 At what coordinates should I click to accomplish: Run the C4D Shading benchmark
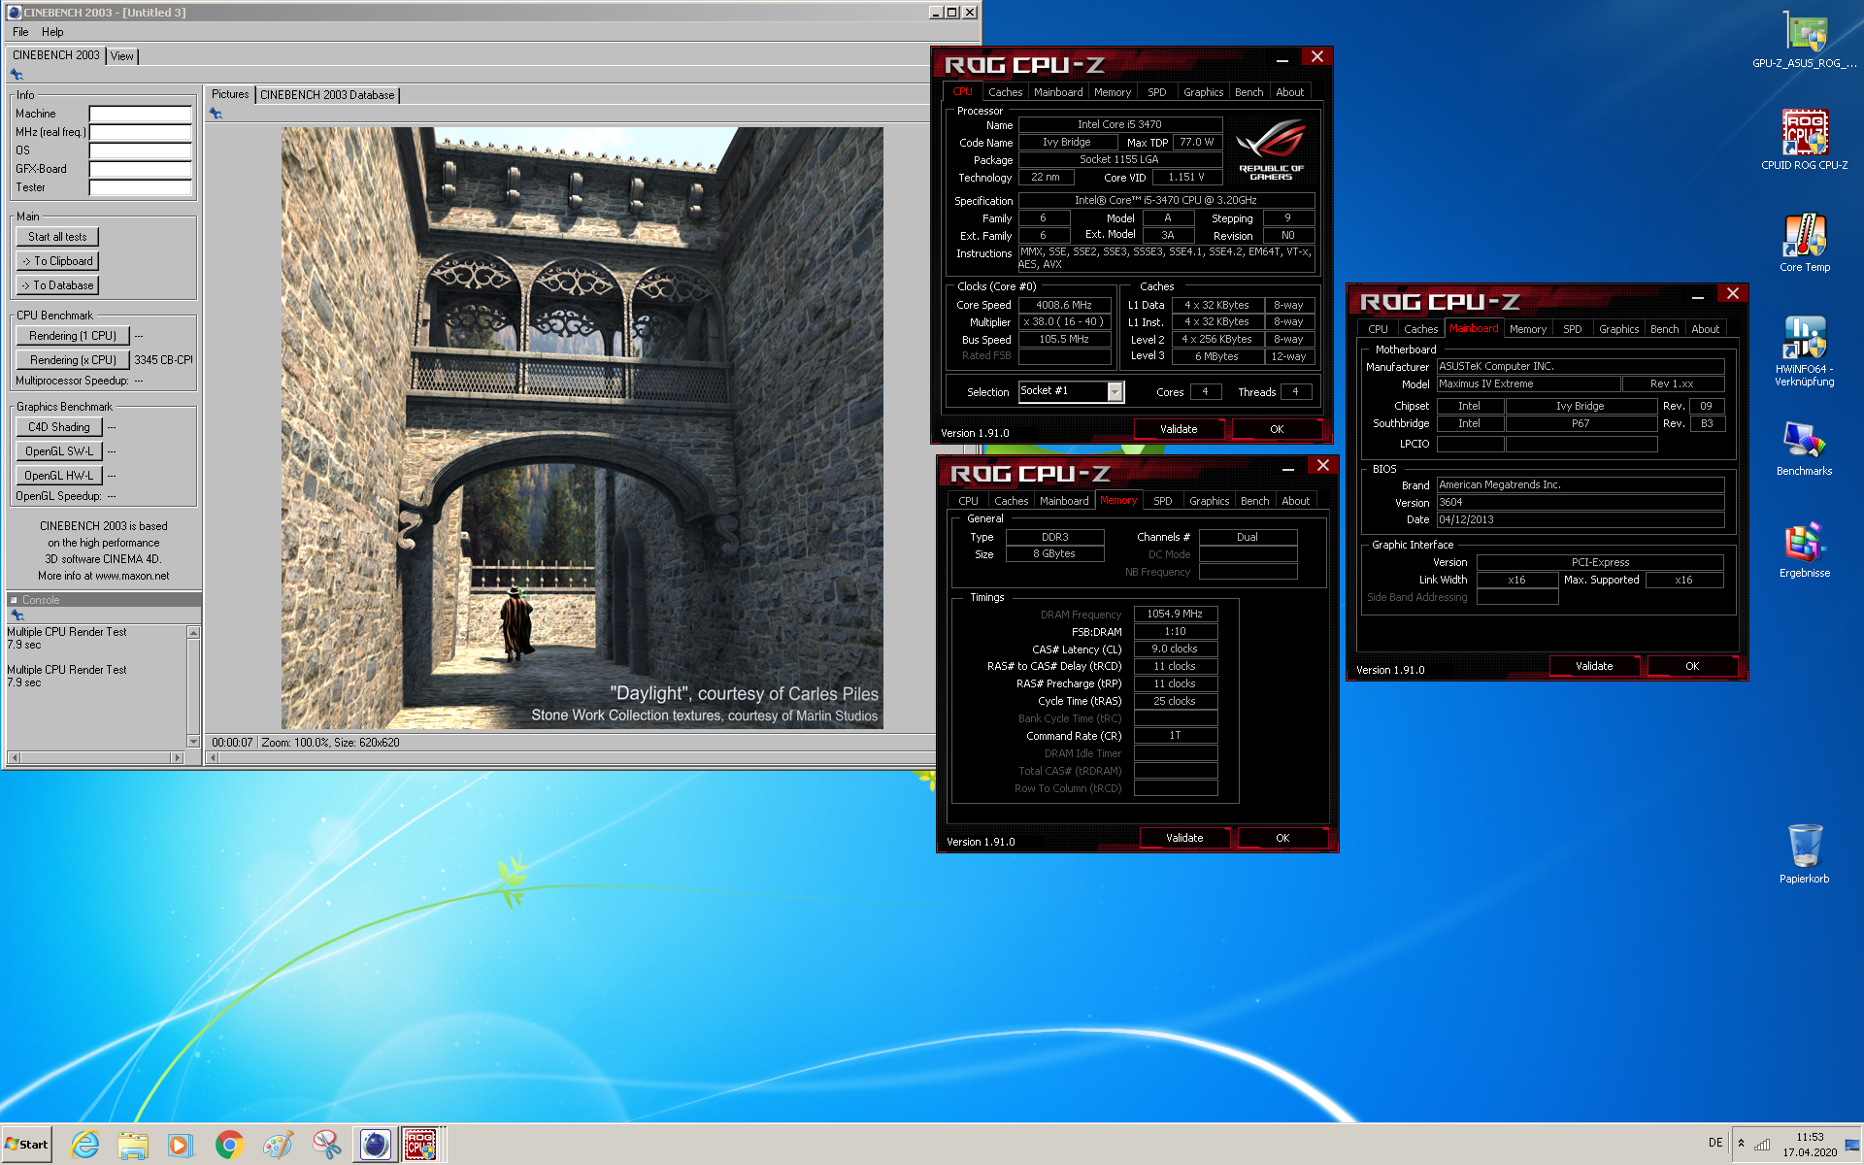(59, 427)
